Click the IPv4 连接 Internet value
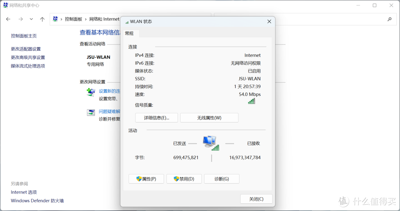Screen dimensions: 400x211 [253, 55]
